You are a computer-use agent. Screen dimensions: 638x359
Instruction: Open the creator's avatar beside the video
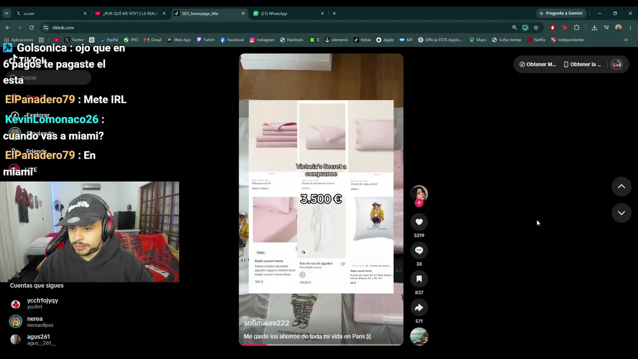(419, 193)
